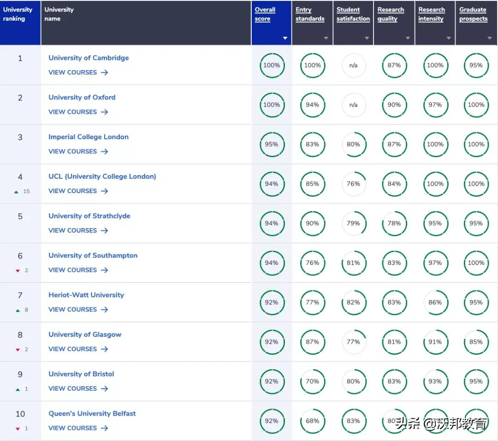Screen dimensions: 498x441
Task: Sort by Student satisfaction header link
Action: point(353,14)
